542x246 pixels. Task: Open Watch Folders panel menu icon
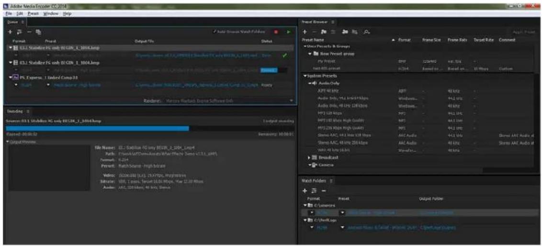coord(331,181)
